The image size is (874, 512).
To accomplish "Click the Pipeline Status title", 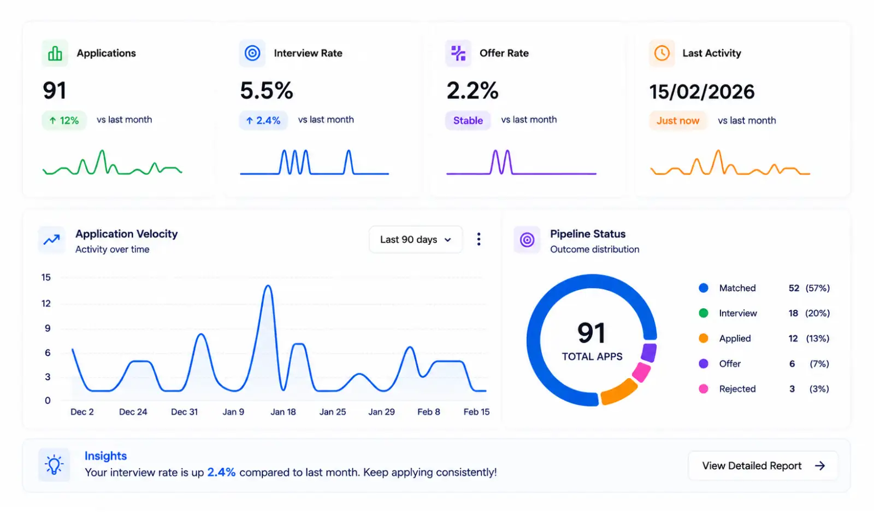I will [x=588, y=234].
